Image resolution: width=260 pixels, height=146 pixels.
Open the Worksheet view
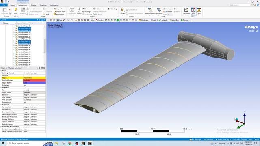(x=186, y=11)
